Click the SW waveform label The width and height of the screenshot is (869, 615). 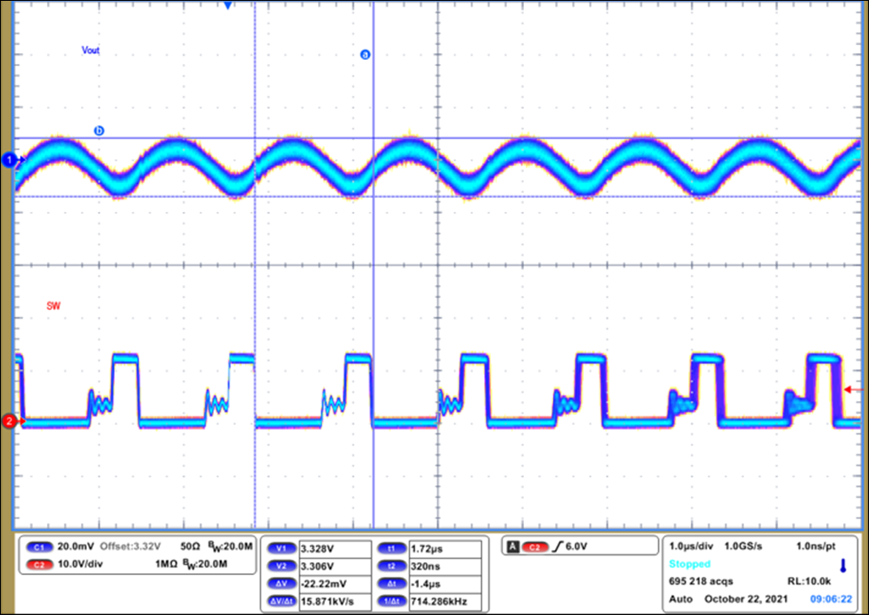(x=54, y=306)
